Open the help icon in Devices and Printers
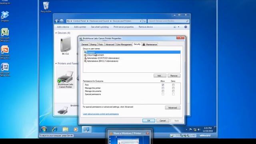The width and height of the screenshot is (256, 144). (186, 27)
